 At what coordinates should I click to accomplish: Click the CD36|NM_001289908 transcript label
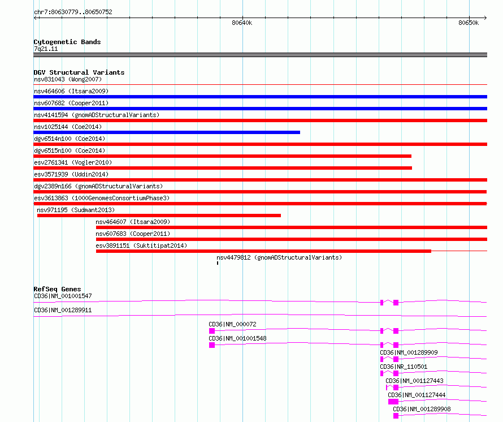(422, 409)
